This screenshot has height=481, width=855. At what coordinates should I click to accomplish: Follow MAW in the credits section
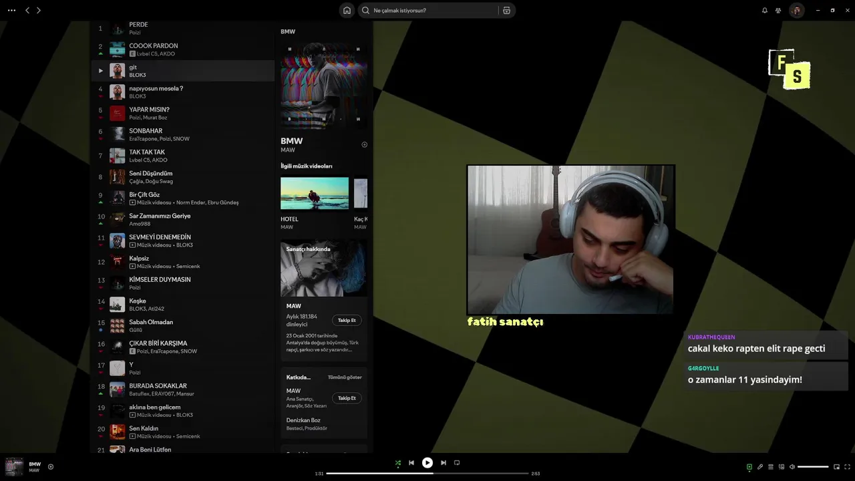pos(347,398)
